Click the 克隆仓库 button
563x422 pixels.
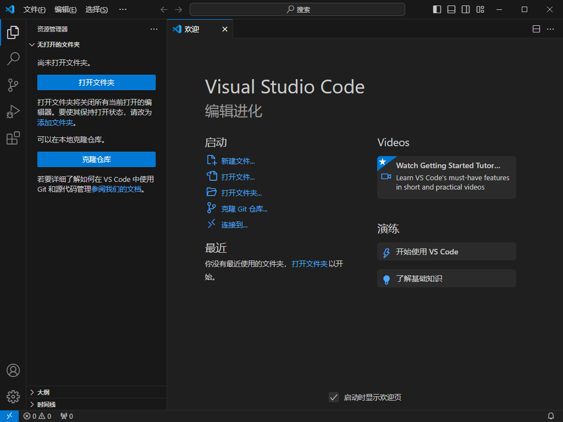point(96,159)
